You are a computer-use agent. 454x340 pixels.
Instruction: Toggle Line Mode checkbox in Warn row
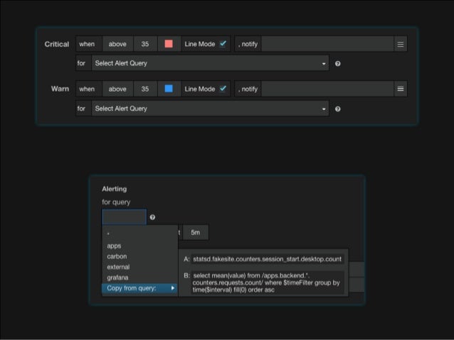coord(223,89)
